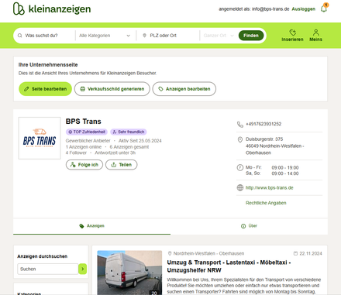
Task: Click the BPS Trans company logo
Action: (x=40, y=138)
